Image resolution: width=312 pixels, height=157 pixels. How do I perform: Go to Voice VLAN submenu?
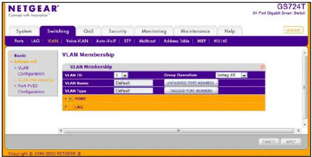click(77, 41)
